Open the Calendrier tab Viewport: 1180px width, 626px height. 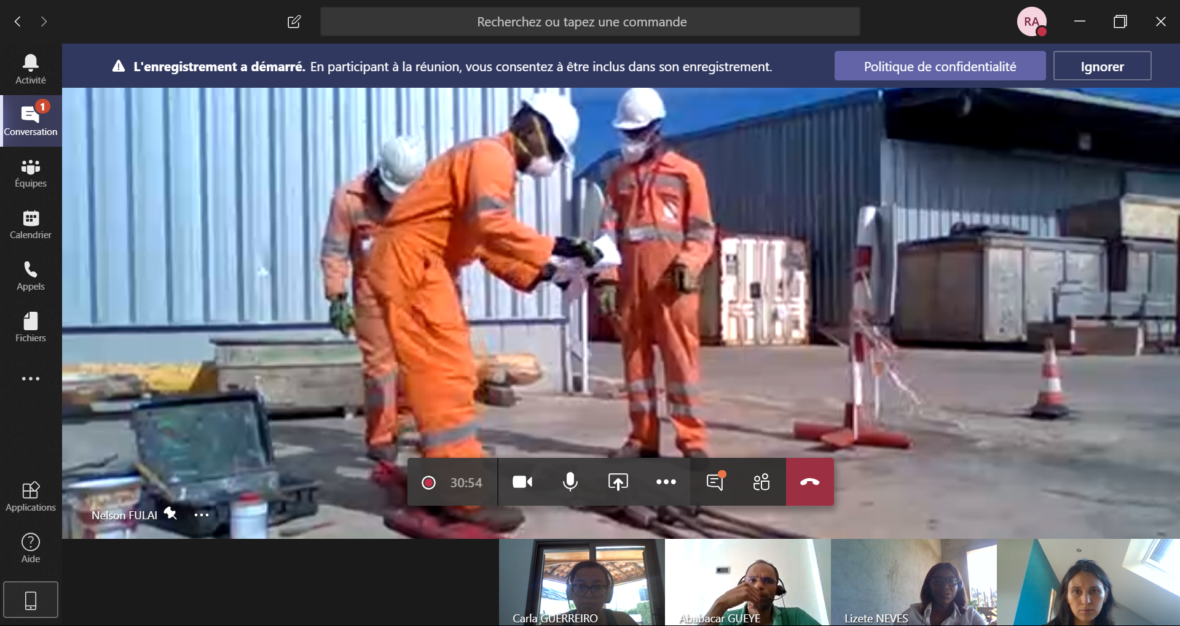[x=31, y=224]
